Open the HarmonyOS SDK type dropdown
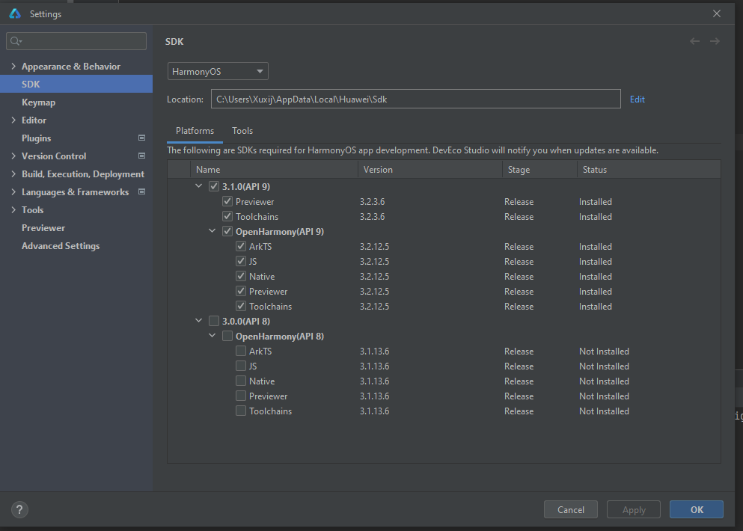 [218, 72]
